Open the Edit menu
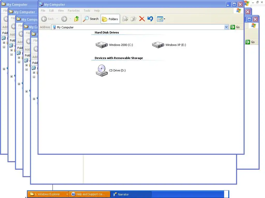The height and width of the screenshot is (198, 265). (x=51, y=11)
